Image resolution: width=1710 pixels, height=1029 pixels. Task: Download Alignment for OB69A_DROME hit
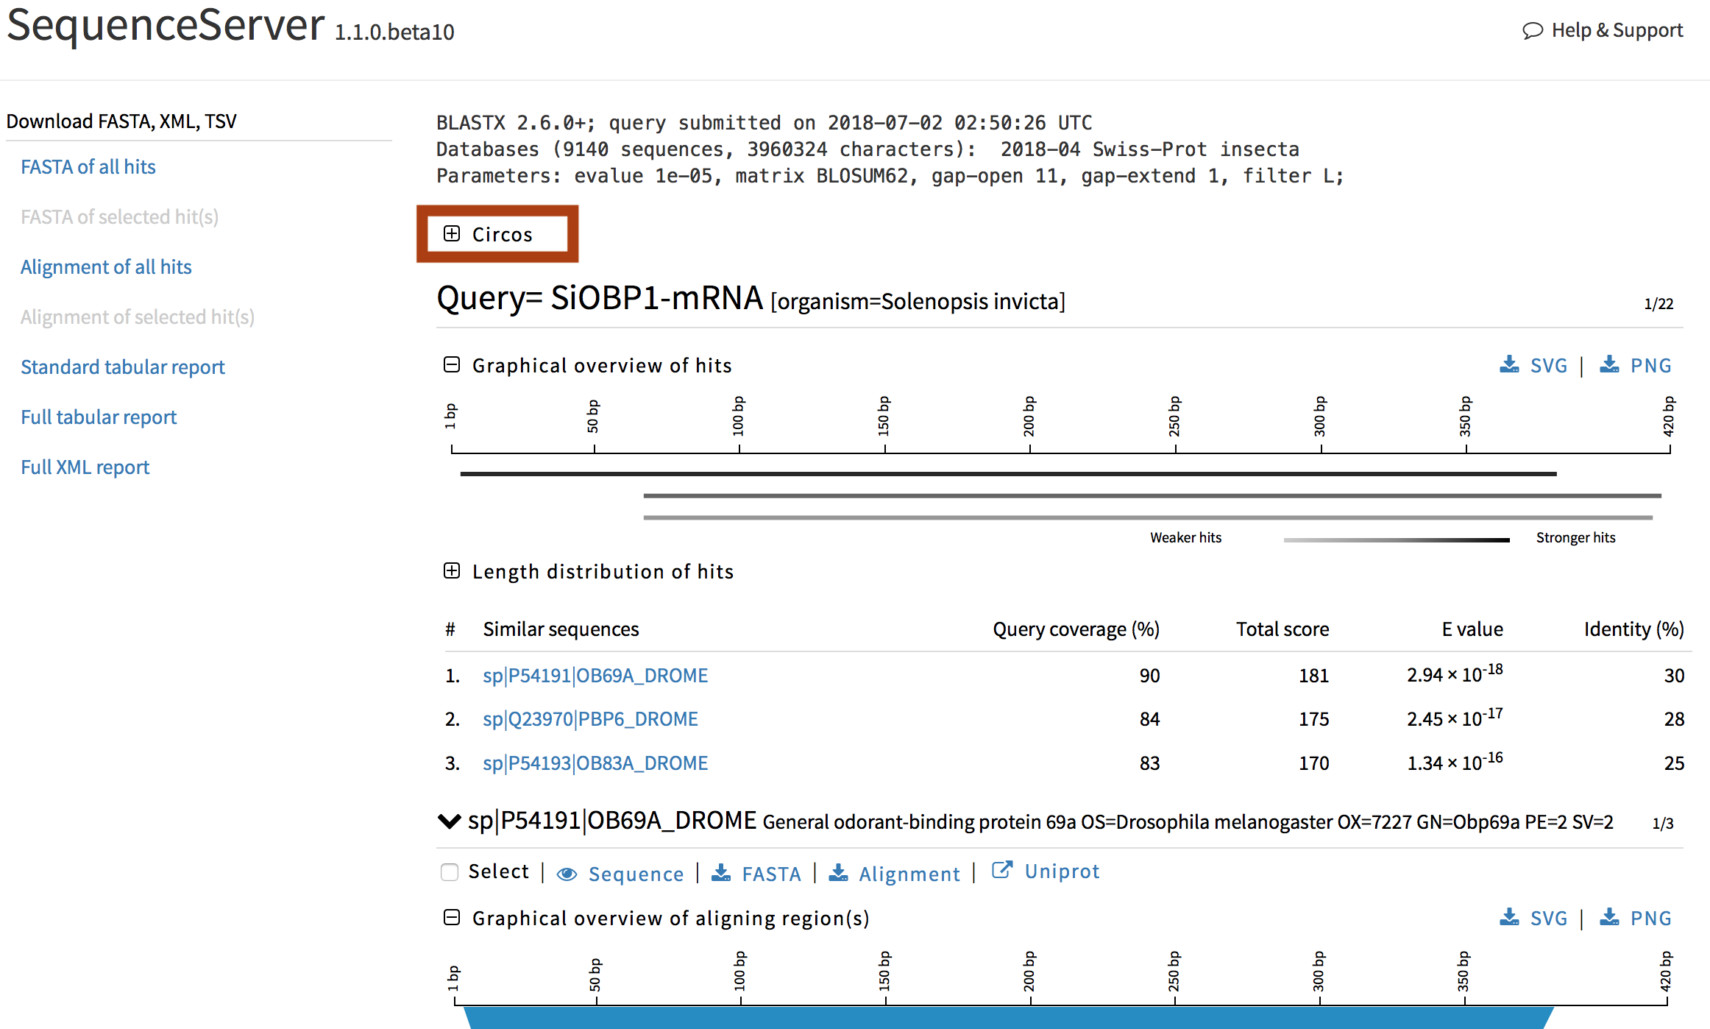(909, 874)
